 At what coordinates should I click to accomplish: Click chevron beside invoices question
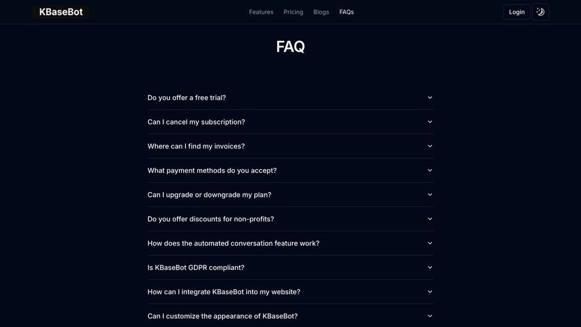pos(430,147)
